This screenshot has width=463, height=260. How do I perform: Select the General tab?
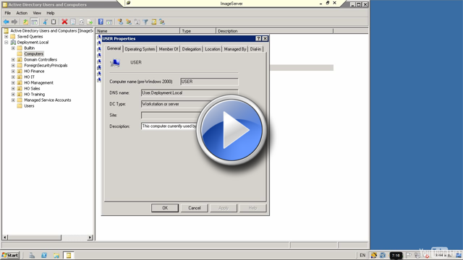114,48
